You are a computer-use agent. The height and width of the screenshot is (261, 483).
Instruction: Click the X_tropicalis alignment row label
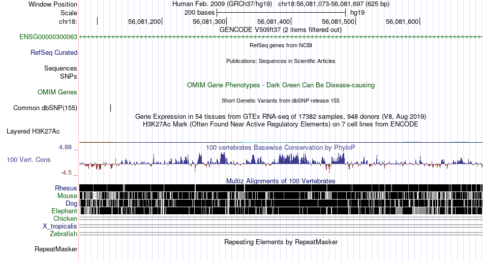point(60,226)
